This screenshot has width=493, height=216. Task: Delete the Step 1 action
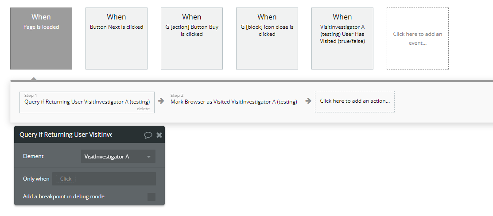143,109
